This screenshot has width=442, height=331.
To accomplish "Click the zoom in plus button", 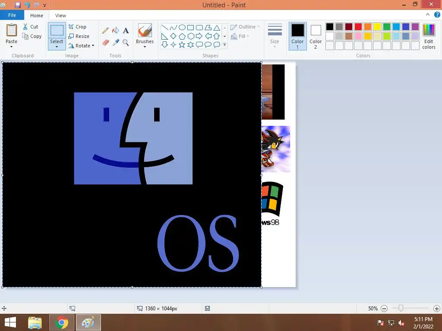I will pos(437,309).
